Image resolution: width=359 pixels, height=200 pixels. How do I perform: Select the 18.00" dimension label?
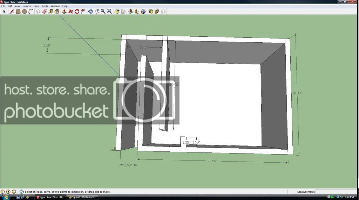297,93
